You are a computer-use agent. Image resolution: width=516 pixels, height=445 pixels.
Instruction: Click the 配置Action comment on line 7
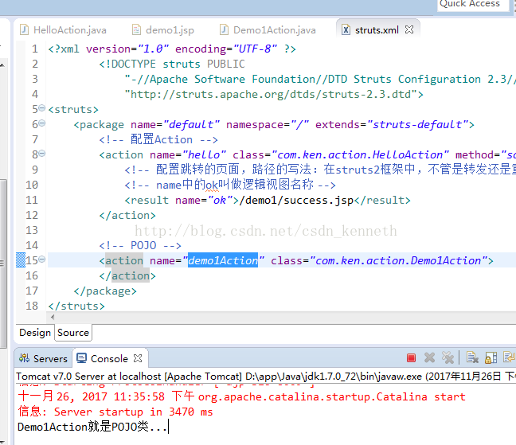pyautogui.click(x=158, y=139)
